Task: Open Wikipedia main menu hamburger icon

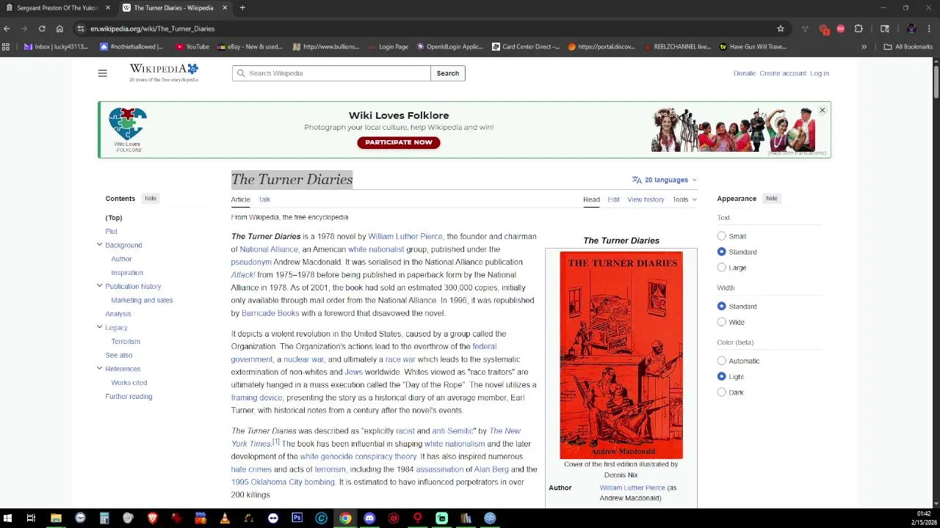Action: 102,73
